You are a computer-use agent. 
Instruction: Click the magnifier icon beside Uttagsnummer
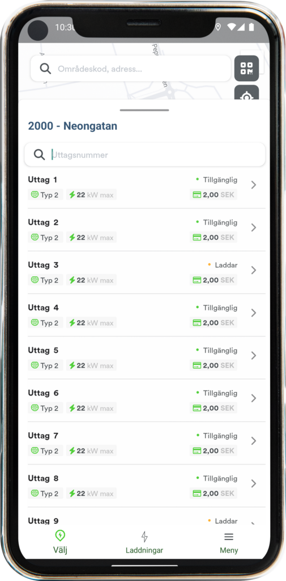[39, 154]
